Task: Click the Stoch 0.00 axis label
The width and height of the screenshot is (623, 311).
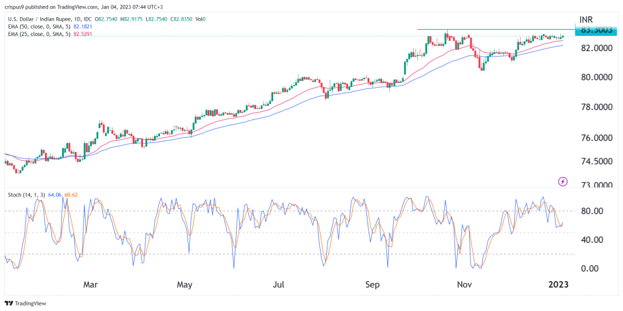Action: click(589, 268)
